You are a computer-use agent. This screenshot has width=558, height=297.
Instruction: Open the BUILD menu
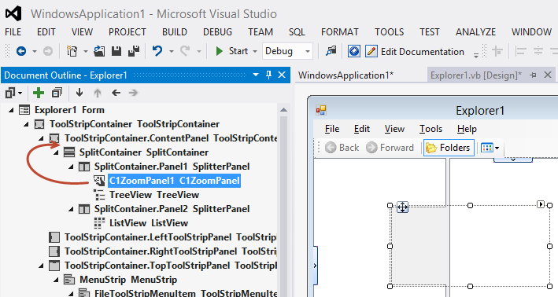click(x=175, y=32)
